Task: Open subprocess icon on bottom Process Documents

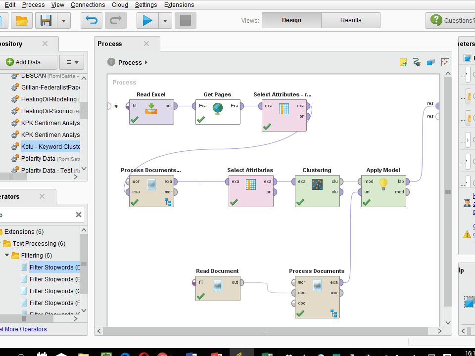Action: (334, 313)
